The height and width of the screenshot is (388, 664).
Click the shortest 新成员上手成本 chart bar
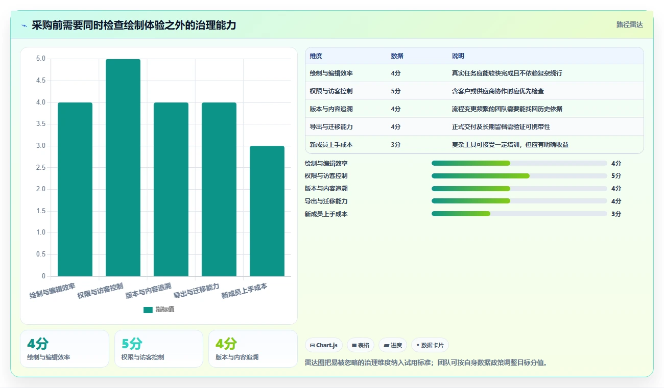point(267,211)
